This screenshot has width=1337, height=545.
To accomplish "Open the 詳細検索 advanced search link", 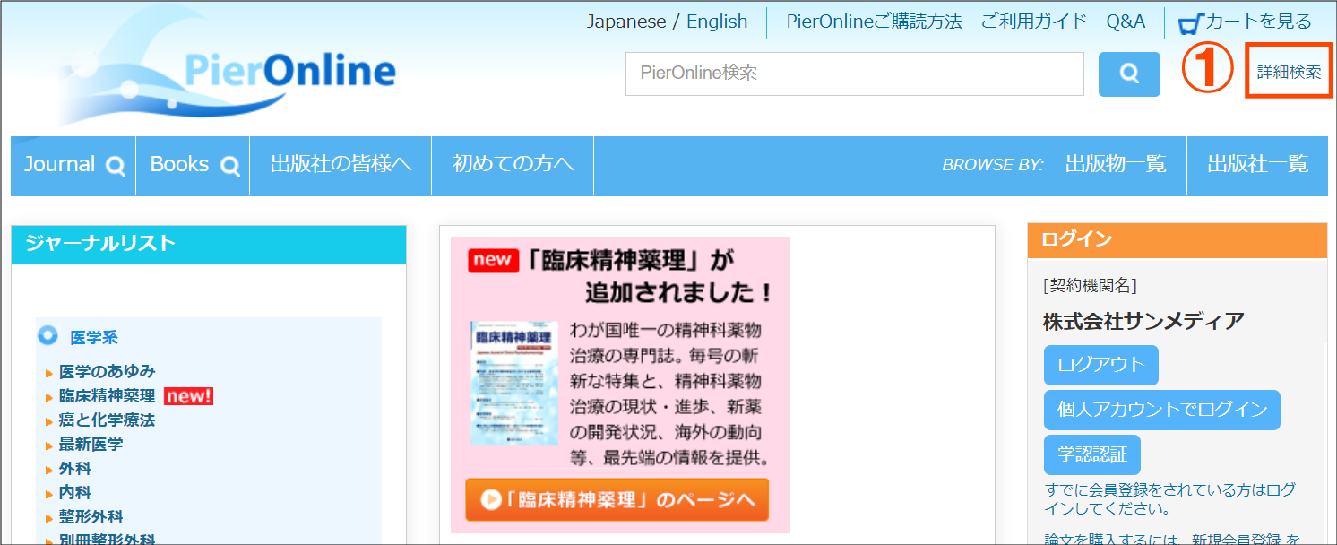I will [x=1289, y=73].
